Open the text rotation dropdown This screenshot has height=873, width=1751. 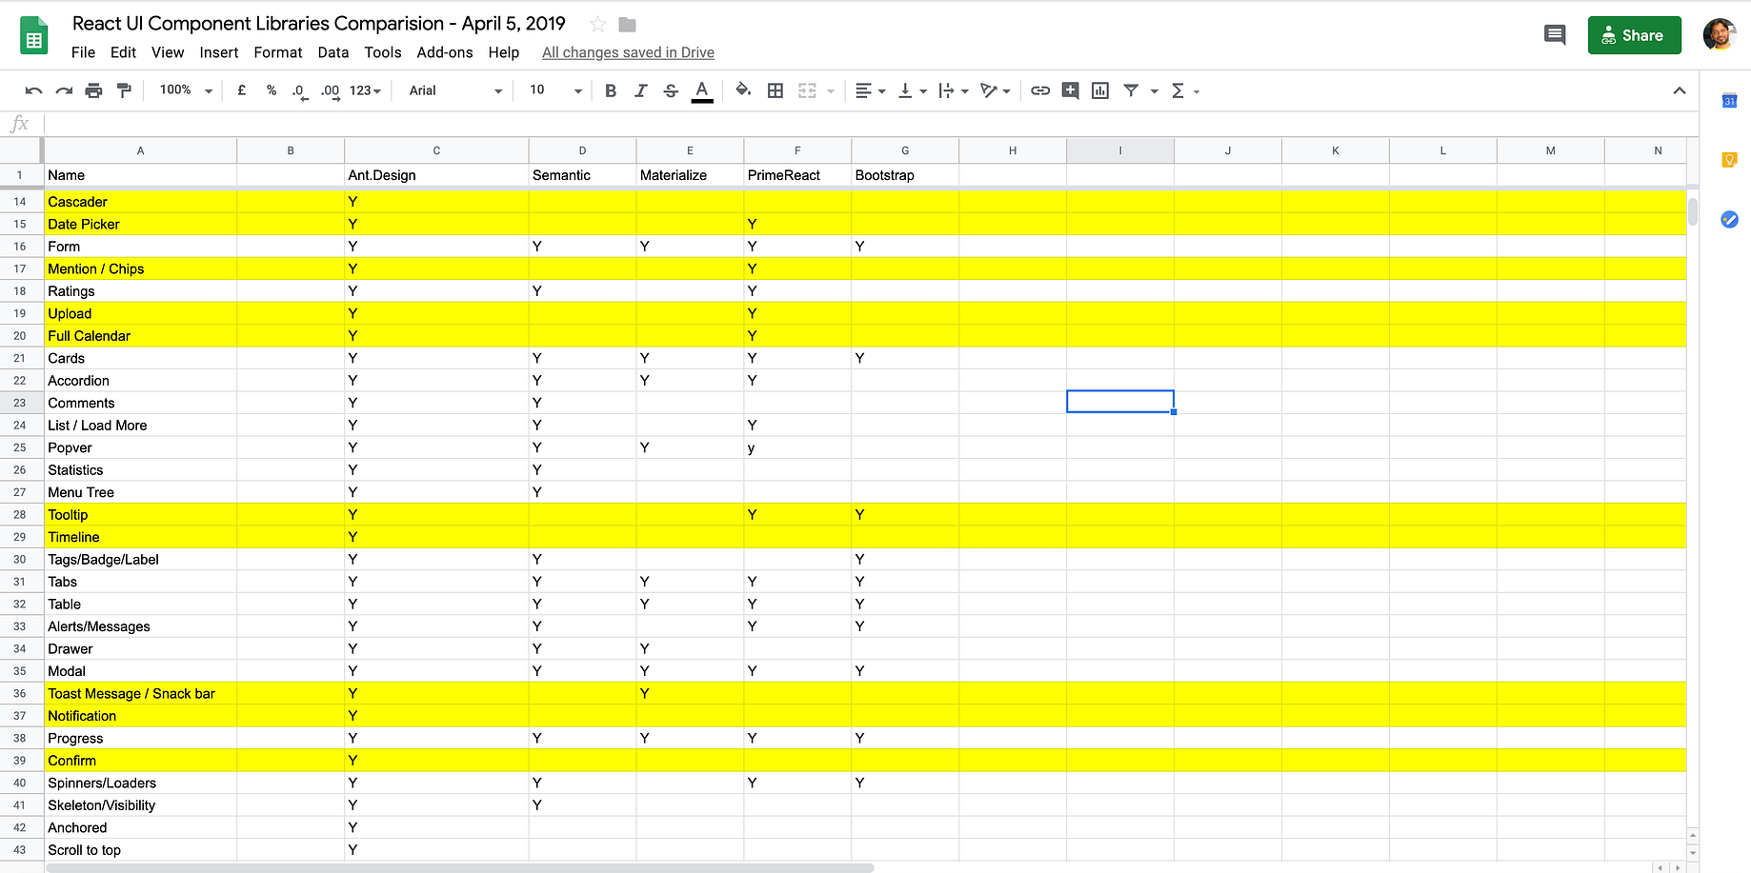pyautogui.click(x=996, y=90)
